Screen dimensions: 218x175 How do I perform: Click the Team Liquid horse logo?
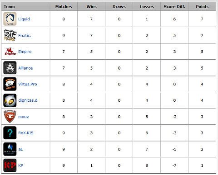click(x=10, y=19)
